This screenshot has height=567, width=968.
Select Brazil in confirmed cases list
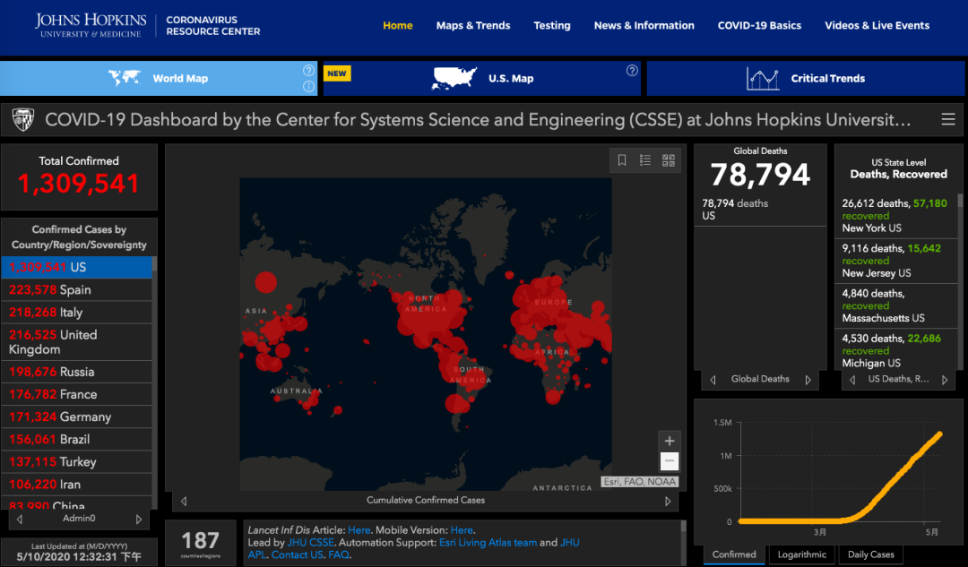(x=76, y=439)
